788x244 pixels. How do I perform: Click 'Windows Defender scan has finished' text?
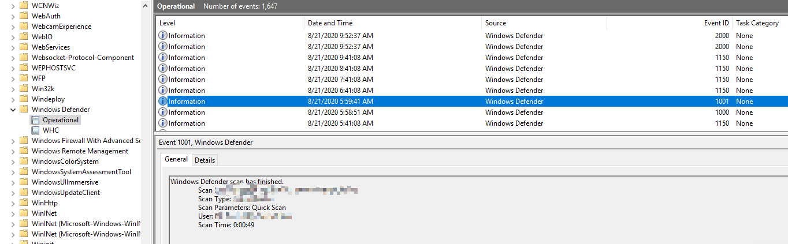point(227,182)
